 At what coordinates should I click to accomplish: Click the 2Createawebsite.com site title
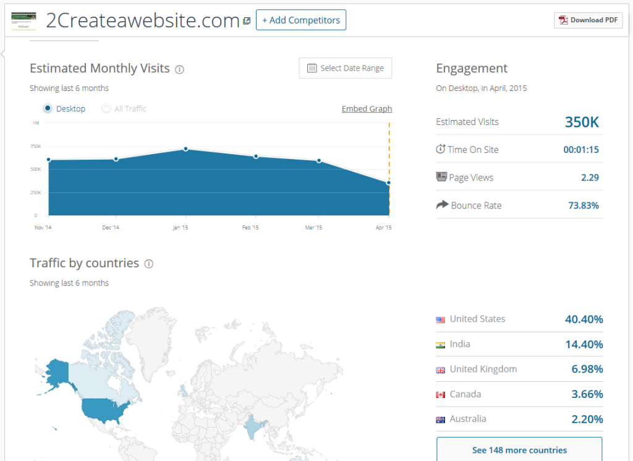143,20
